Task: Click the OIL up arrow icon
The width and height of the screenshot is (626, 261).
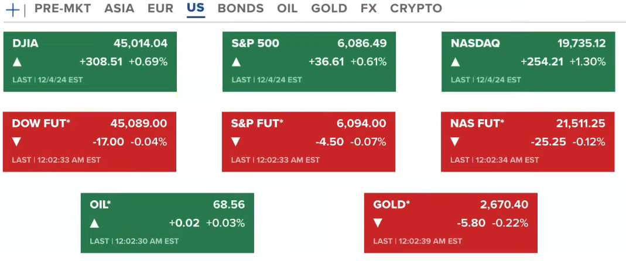Action: click(x=95, y=223)
